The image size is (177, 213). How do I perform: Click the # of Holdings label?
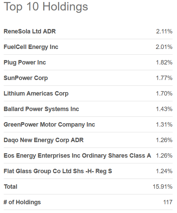coord(22,202)
